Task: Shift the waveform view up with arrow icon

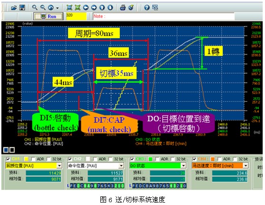Action: (x=102, y=8)
